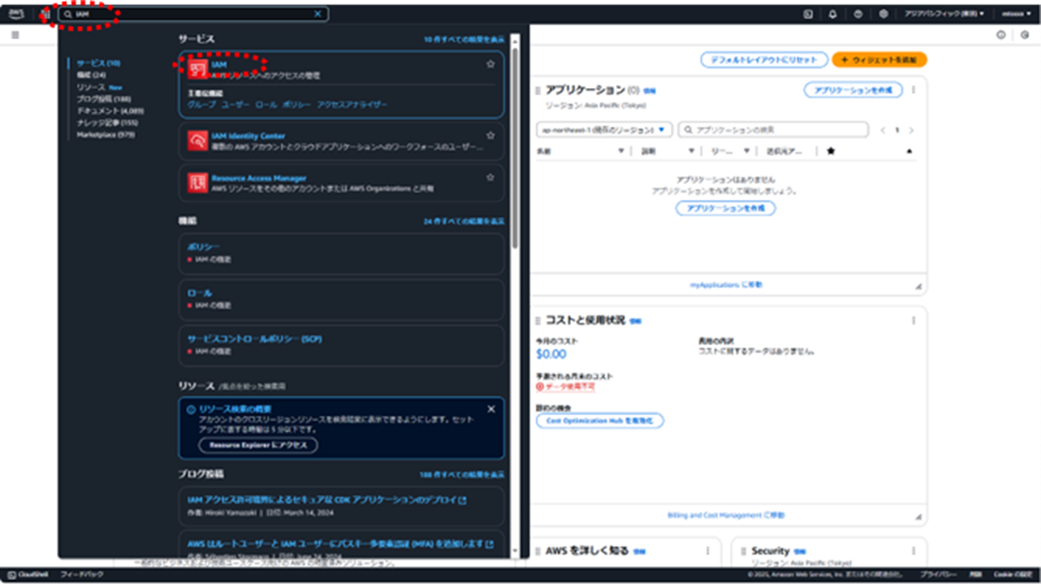
Task: Focus the IAM search input field
Action: coord(194,14)
